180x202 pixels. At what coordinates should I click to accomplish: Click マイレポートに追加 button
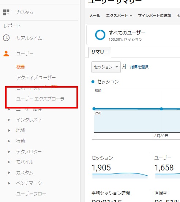coord(154,16)
